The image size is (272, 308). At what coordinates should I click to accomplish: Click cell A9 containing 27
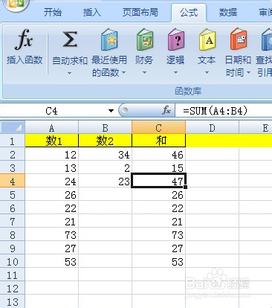point(52,248)
